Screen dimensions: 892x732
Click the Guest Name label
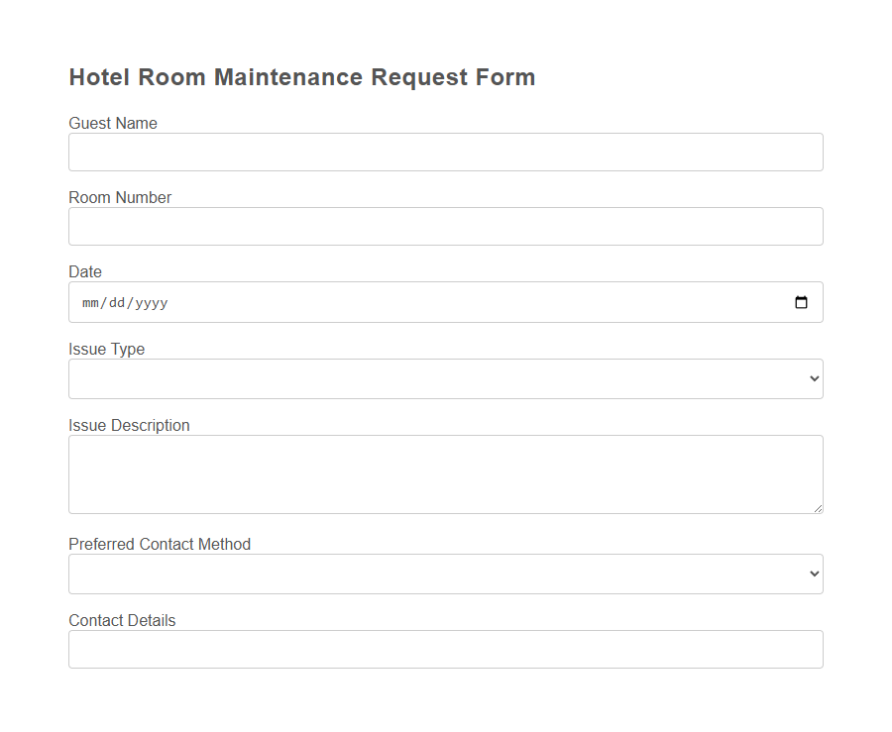click(112, 123)
